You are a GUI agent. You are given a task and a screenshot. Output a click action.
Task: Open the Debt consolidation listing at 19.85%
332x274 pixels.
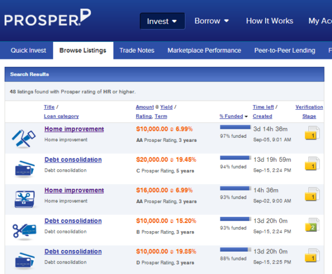tap(73, 252)
